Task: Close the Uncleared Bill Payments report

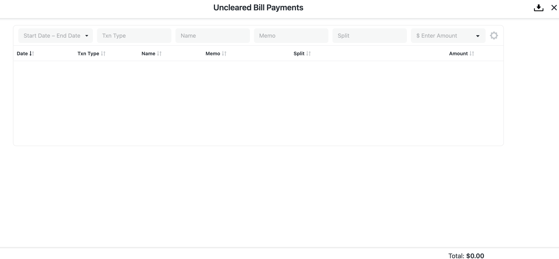Action: pyautogui.click(x=554, y=7)
